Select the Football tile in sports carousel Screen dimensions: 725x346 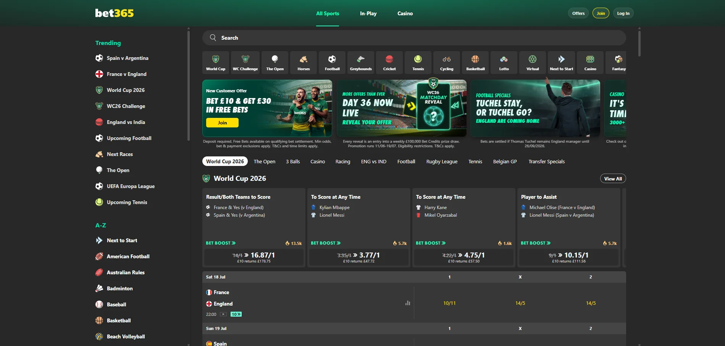tap(332, 62)
